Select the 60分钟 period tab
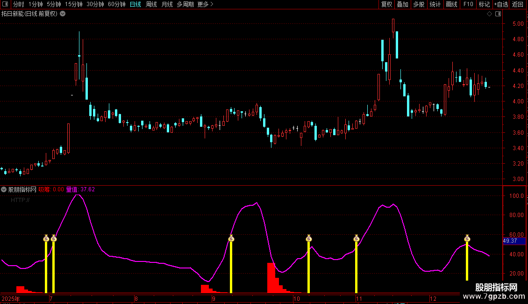 click(x=117, y=4)
